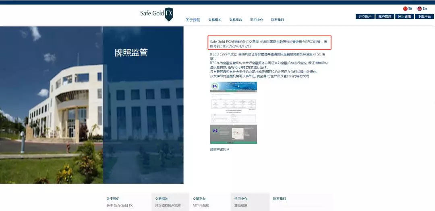Open 联系我们 in the top navigation
The width and height of the screenshot is (435, 211).
(x=277, y=20)
